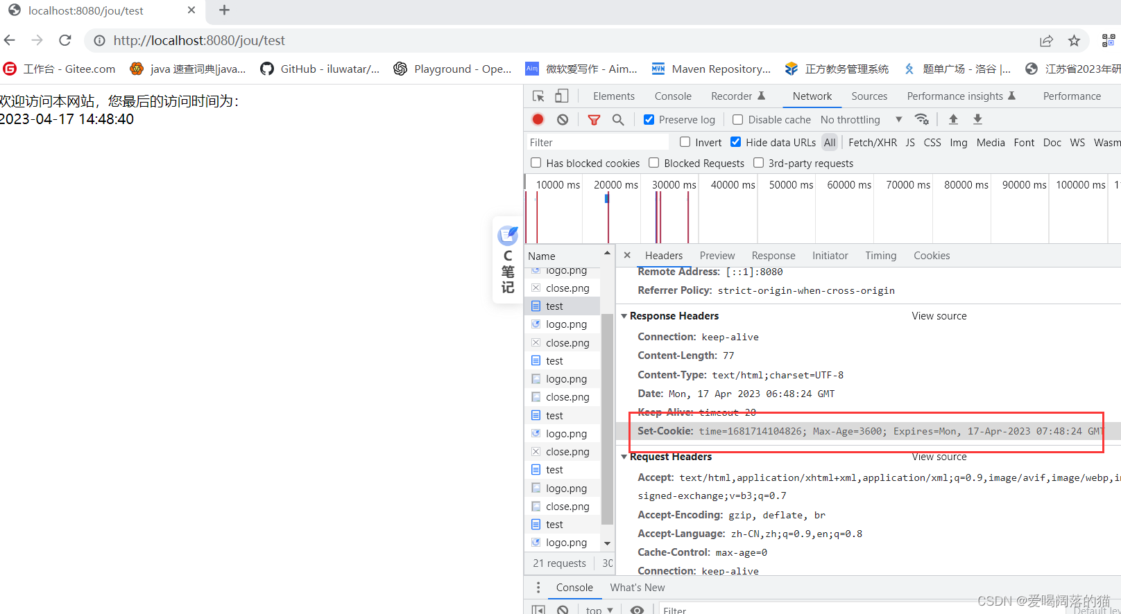This screenshot has height=614, width=1121.
Task: Open the No throttling dropdown
Action: point(861,119)
